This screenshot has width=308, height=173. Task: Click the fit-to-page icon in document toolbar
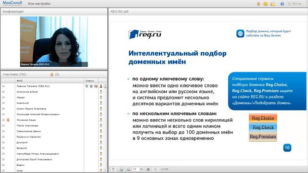click(x=148, y=169)
